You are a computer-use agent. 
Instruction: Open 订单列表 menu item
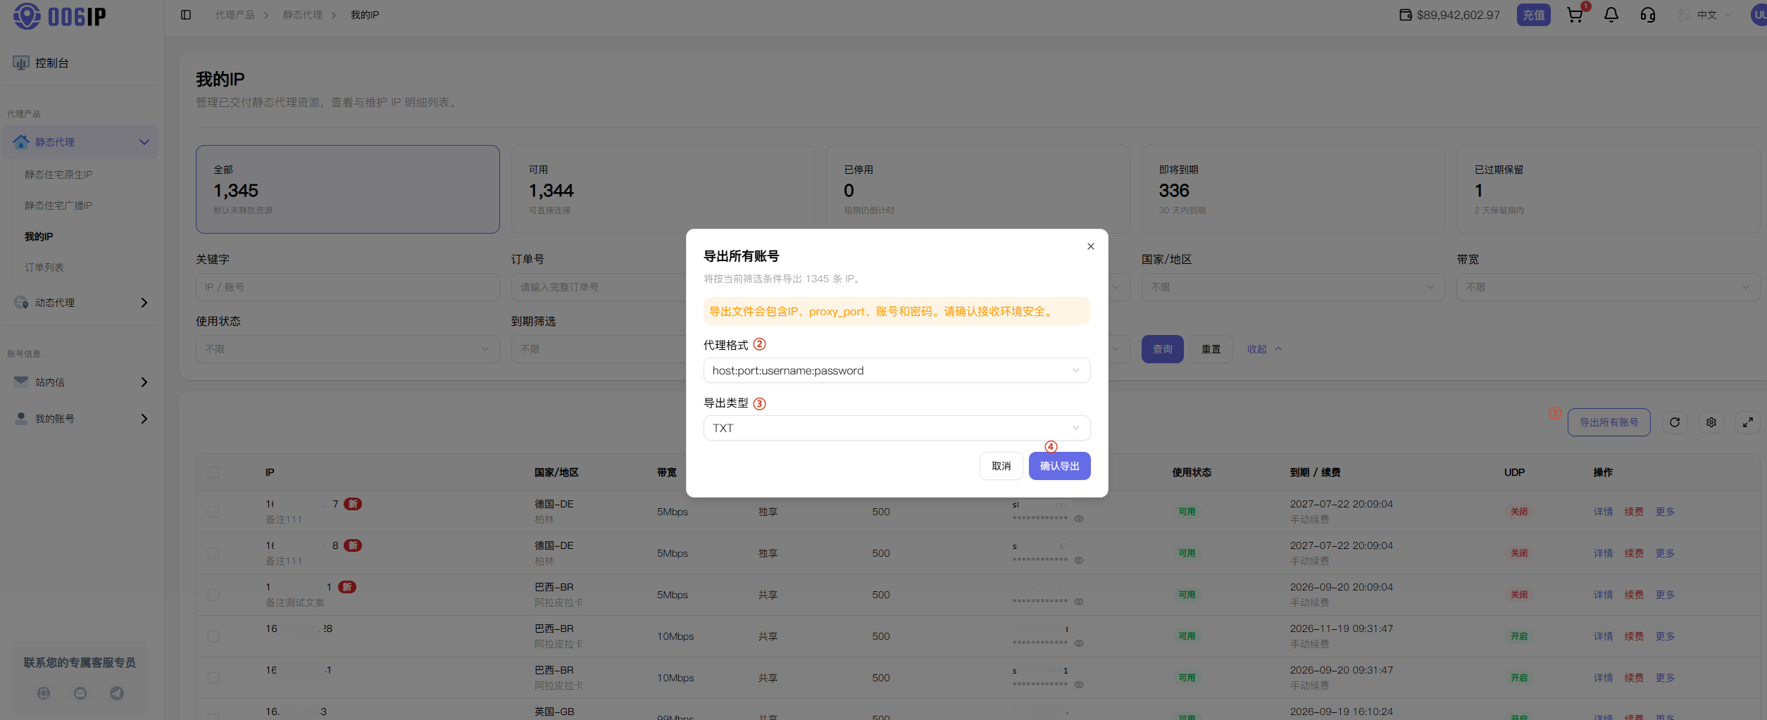click(44, 267)
